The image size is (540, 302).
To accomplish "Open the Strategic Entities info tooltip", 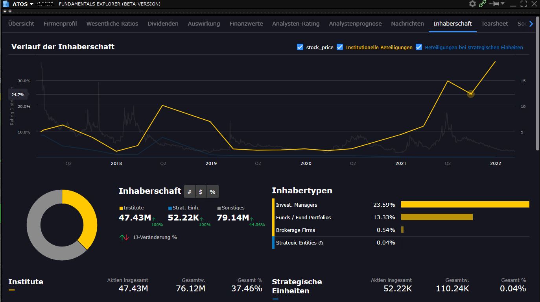I will (x=321, y=243).
